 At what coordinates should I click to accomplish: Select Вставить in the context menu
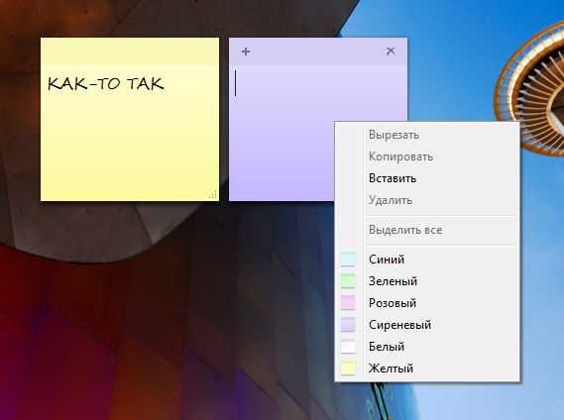pyautogui.click(x=427, y=178)
